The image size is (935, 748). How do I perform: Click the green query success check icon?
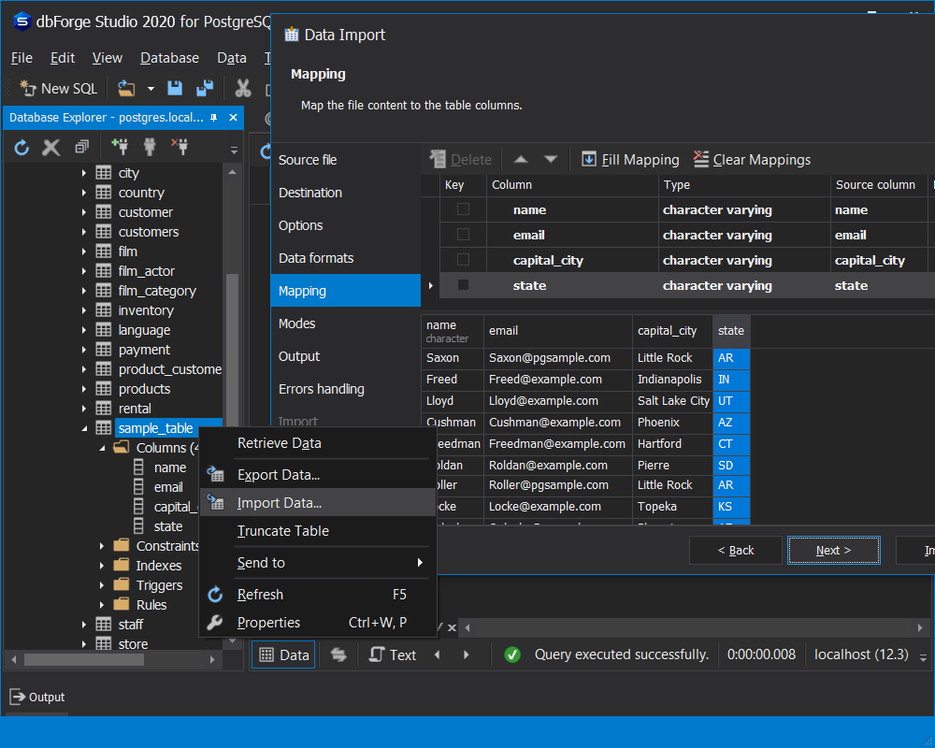(512, 654)
